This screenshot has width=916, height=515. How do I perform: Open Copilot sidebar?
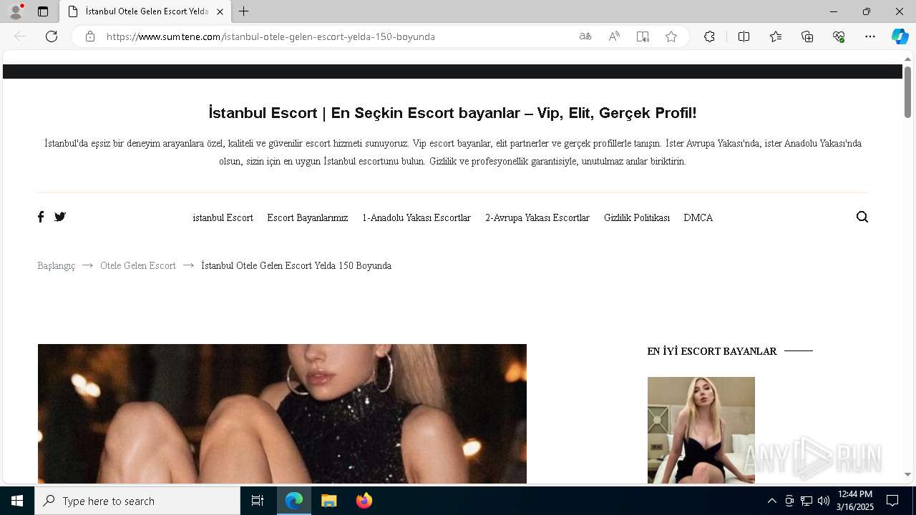900,36
